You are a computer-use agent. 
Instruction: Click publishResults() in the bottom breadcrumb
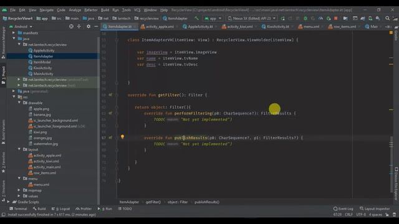[206, 202]
